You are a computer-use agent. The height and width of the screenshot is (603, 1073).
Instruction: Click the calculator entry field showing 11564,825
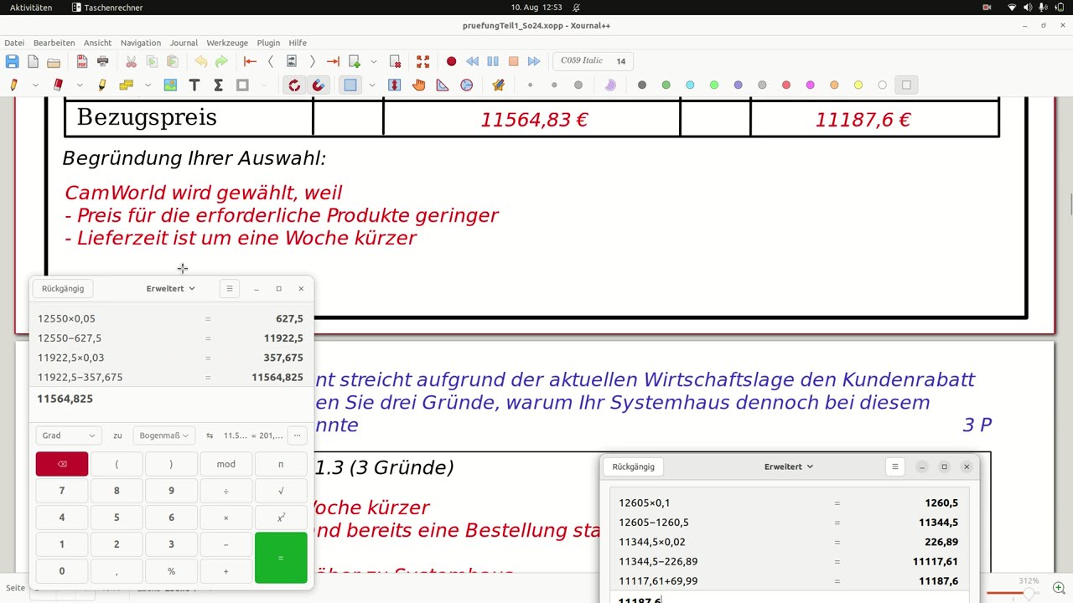[x=170, y=399]
